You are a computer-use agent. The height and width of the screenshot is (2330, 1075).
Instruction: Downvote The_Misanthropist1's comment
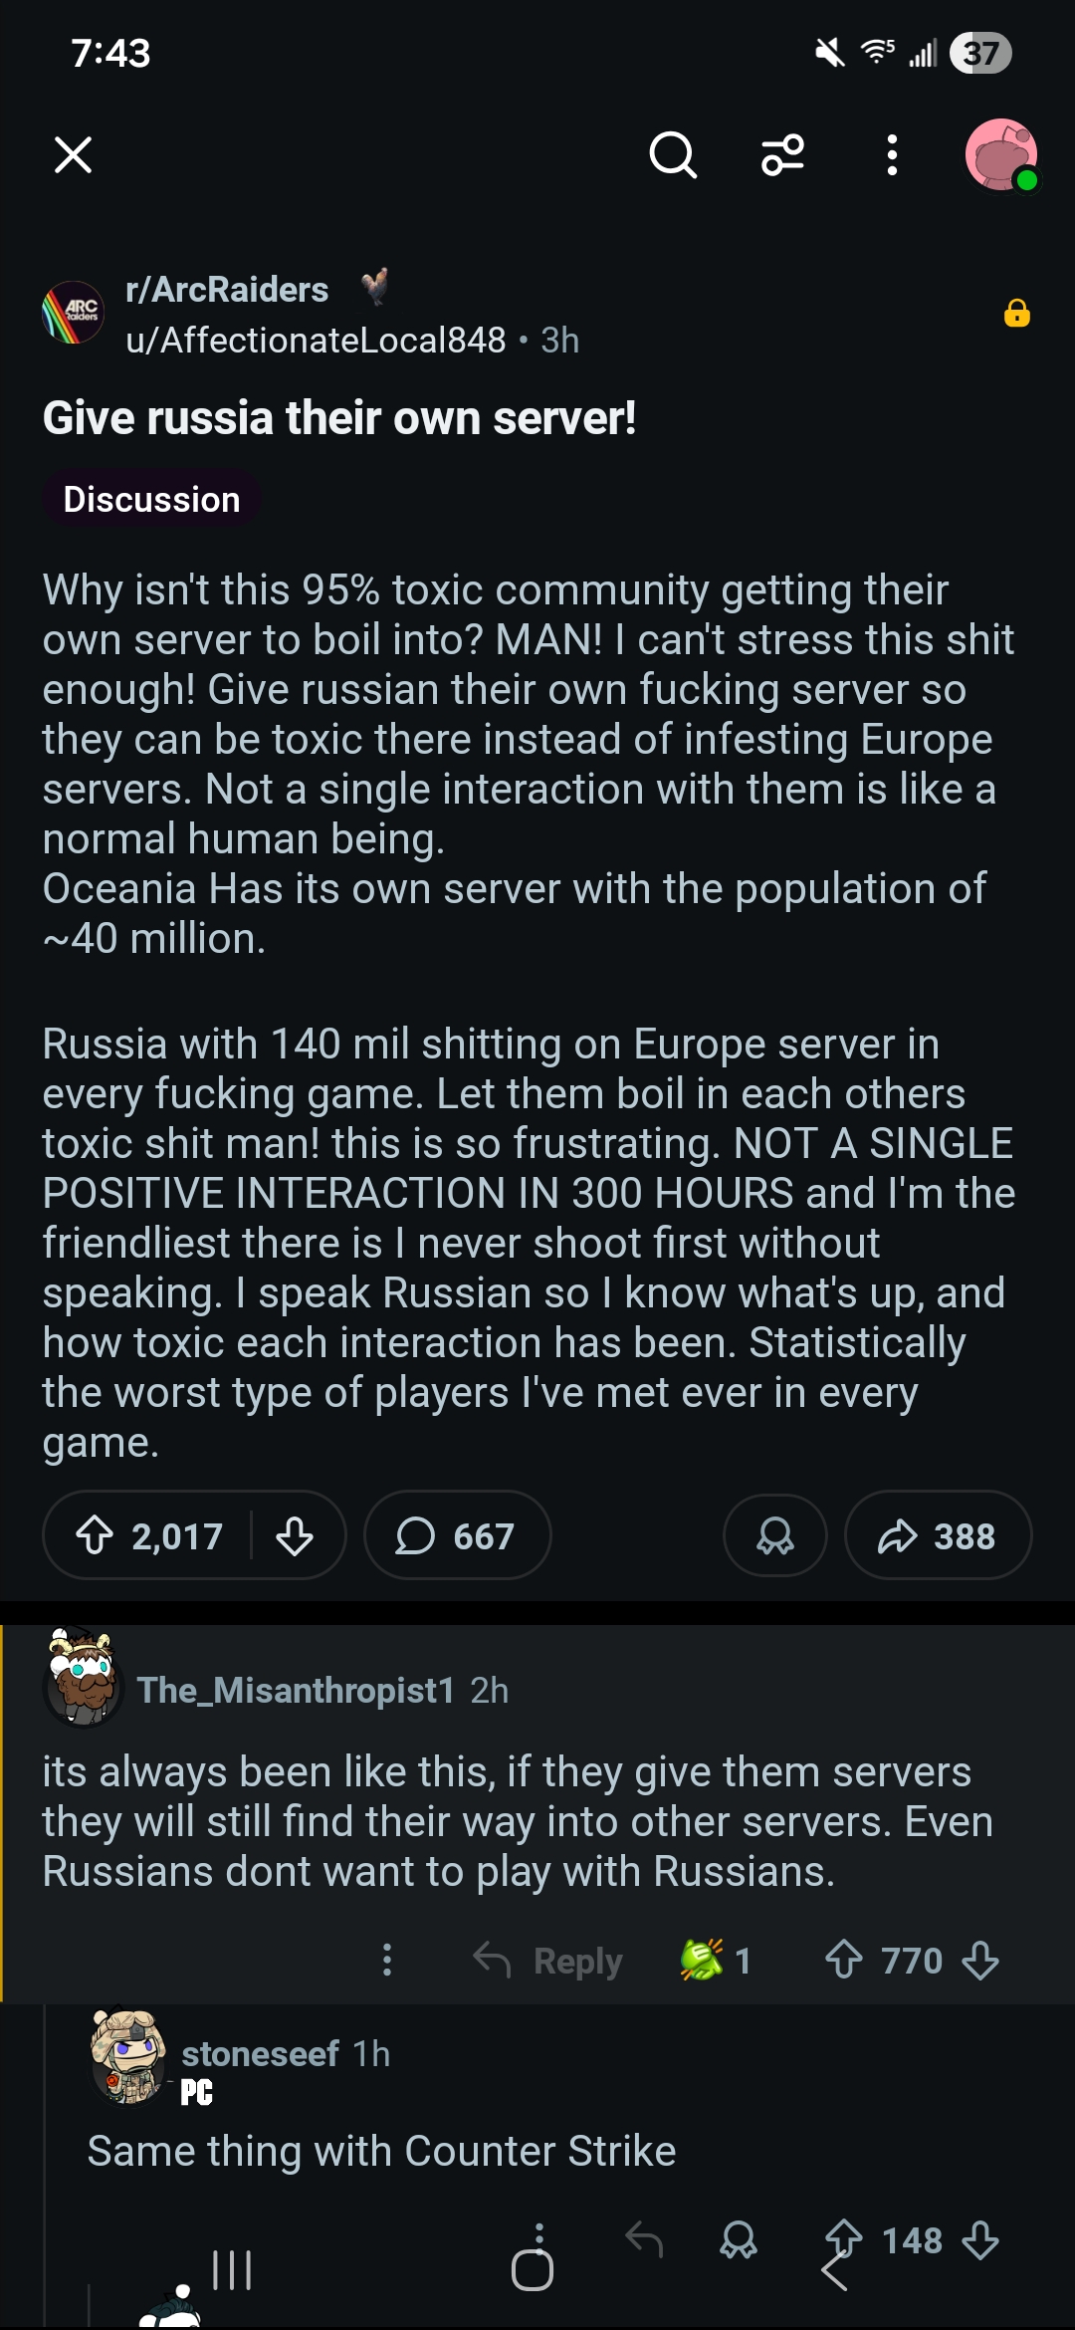click(981, 1960)
